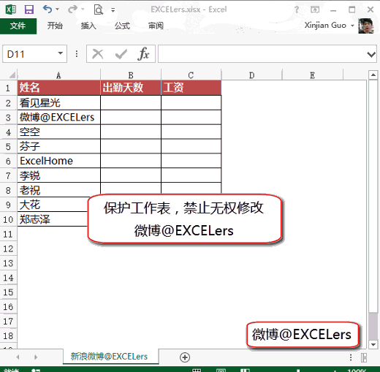Select cell containing 老祝
This screenshot has width=380, height=372.
[58, 190]
